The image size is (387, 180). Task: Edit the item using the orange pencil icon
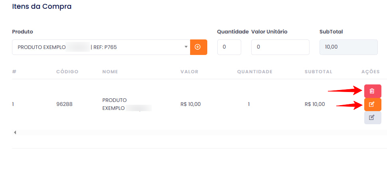373,104
